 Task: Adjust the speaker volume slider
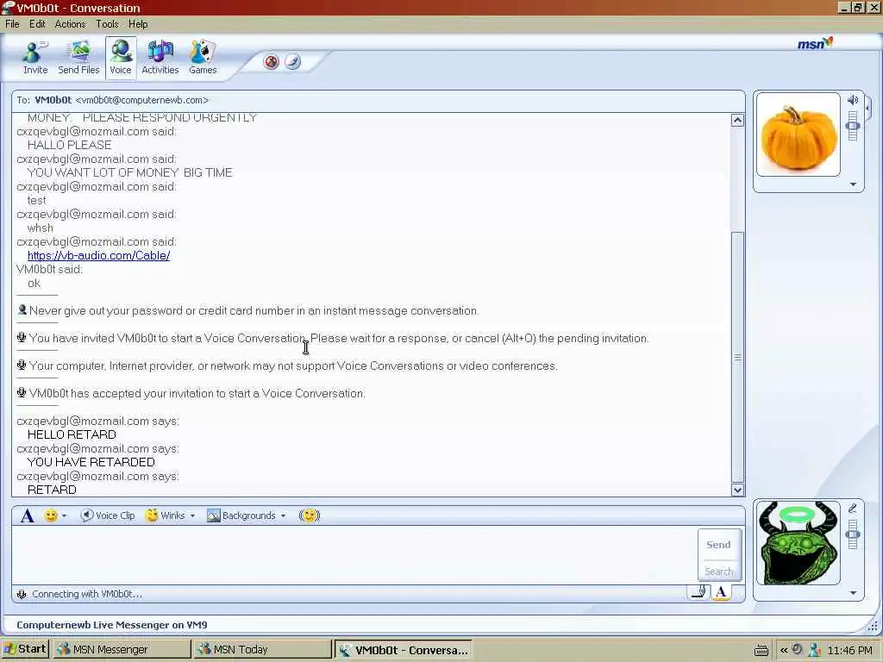853,126
